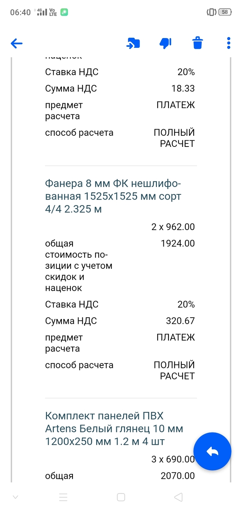Viewport: 242px width, 512px height.
Task: Tap the VoLTE status indicator
Action: 53,12
